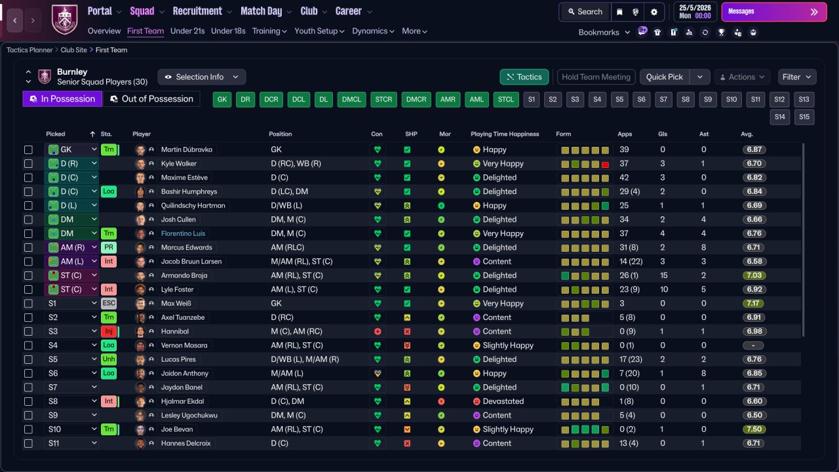Open the Recruitment menu
This screenshot has height=472, width=839.
202,11
